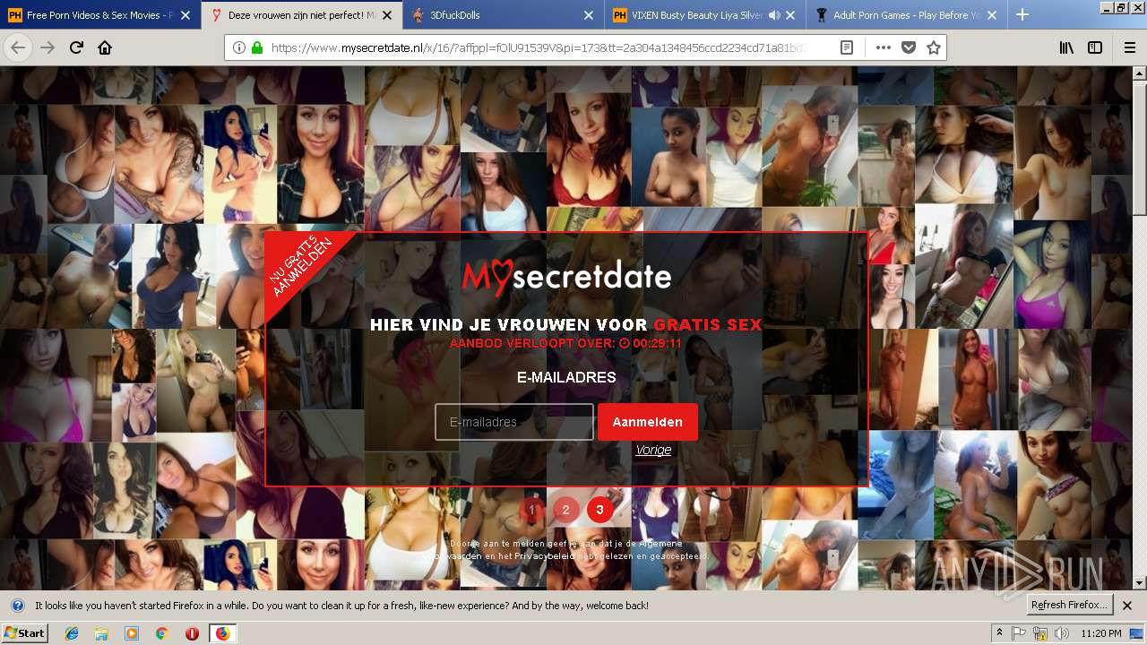The height and width of the screenshot is (645, 1147).
Task: Switch to the Adult Porn Games tab
Action: 907,15
